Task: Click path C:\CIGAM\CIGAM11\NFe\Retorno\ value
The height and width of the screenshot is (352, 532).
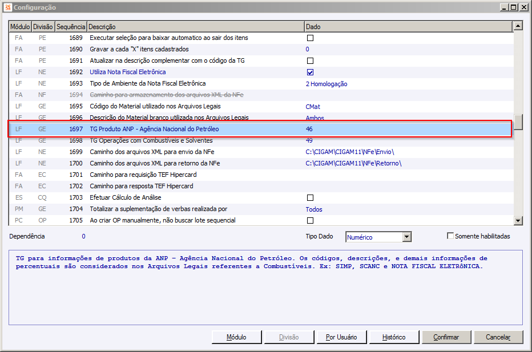Action: pyautogui.click(x=353, y=163)
